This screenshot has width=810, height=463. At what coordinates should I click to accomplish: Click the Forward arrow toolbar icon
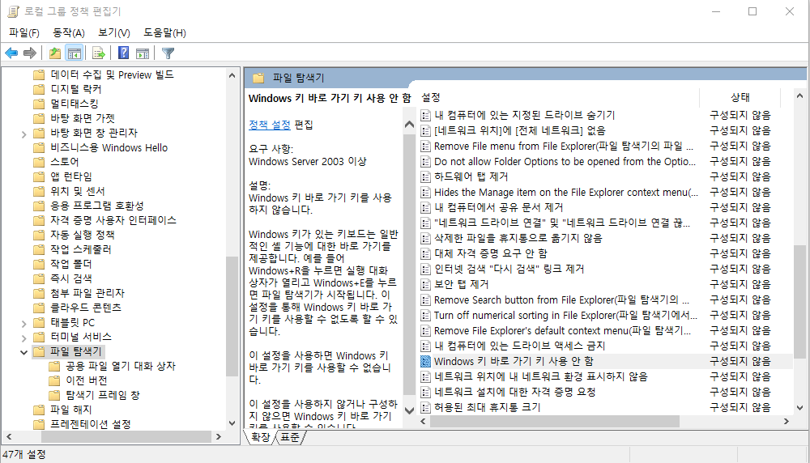point(30,53)
